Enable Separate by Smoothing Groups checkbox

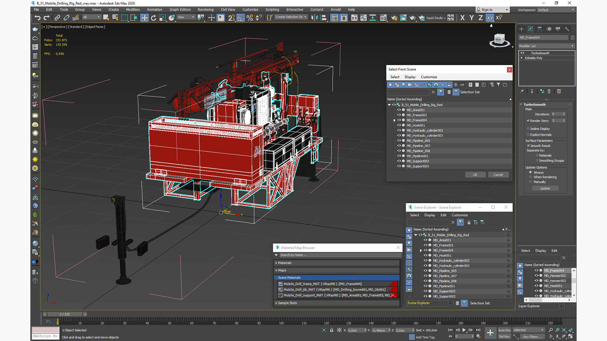pos(537,160)
